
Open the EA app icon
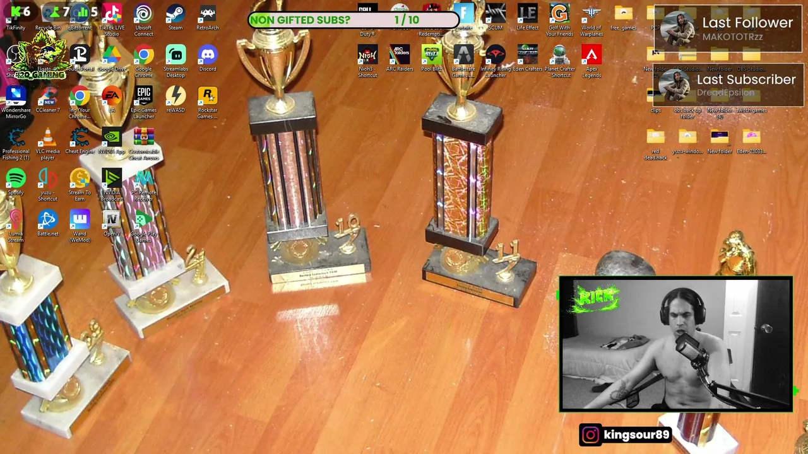[112, 100]
